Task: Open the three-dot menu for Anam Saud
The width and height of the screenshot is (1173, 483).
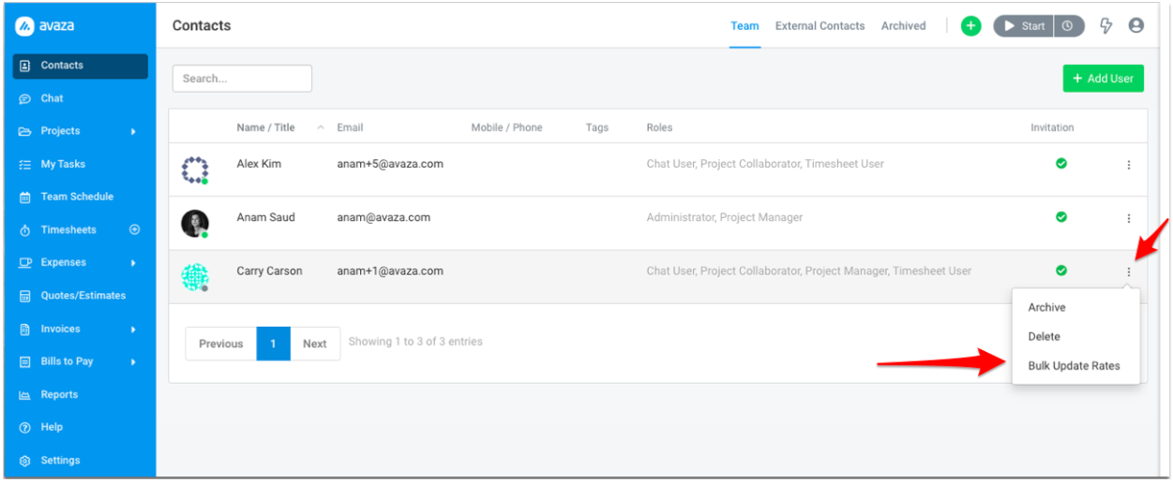Action: pos(1128,218)
